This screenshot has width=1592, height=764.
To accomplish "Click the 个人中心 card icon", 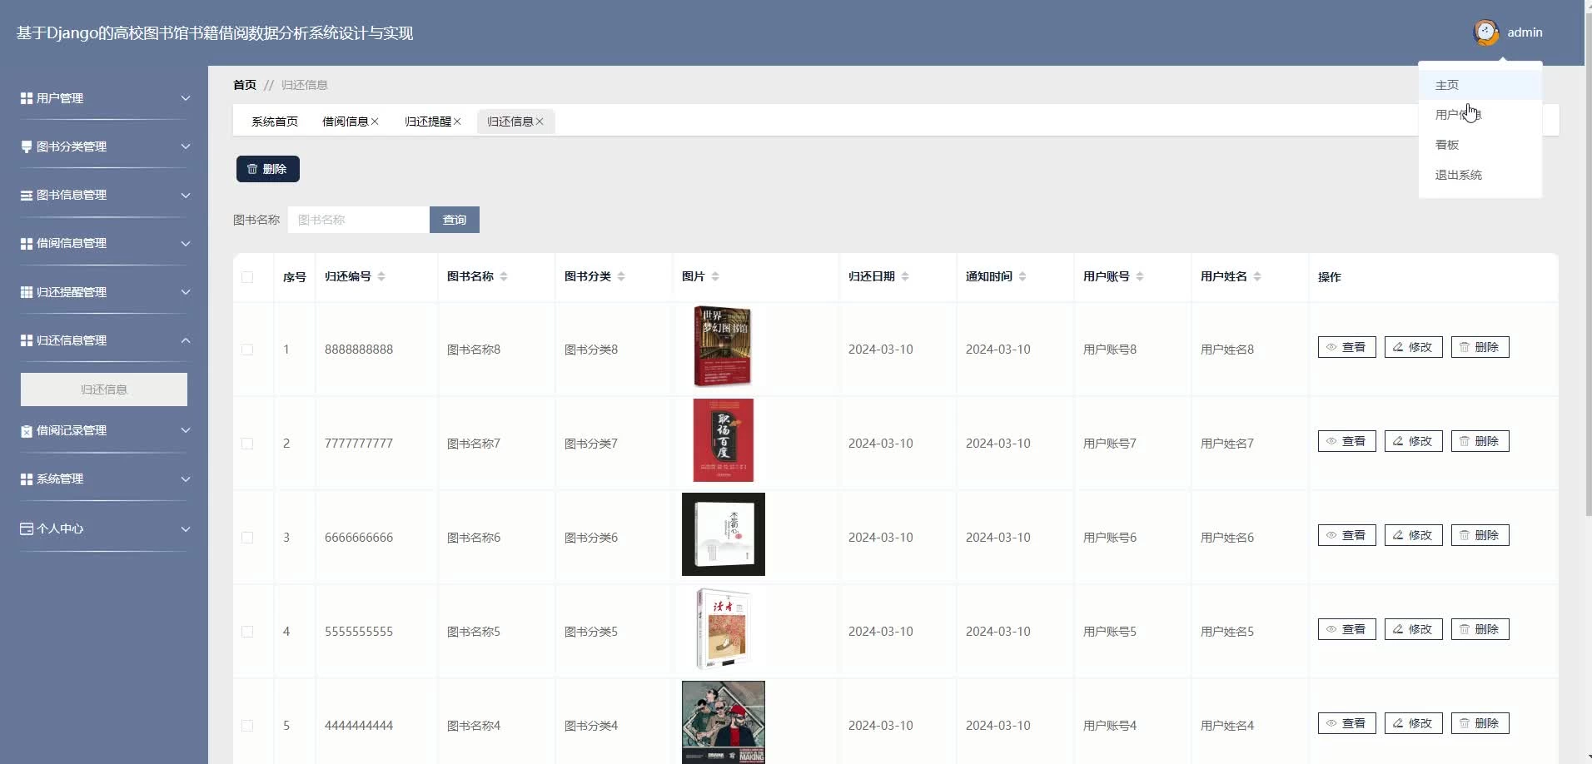I will (x=27, y=528).
